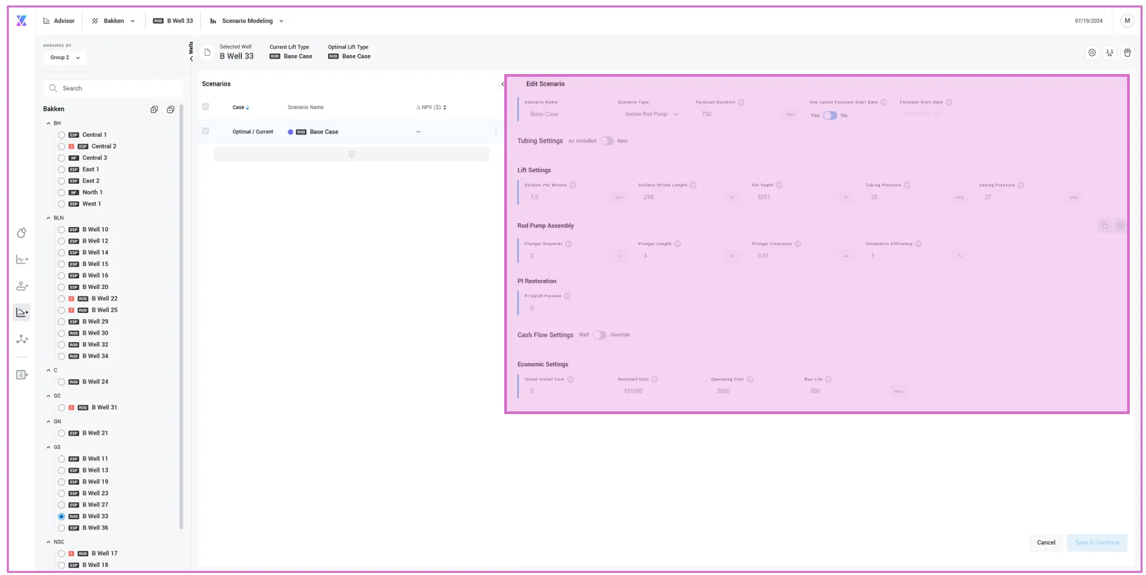Click the add scenario plus icon

[x=351, y=154]
